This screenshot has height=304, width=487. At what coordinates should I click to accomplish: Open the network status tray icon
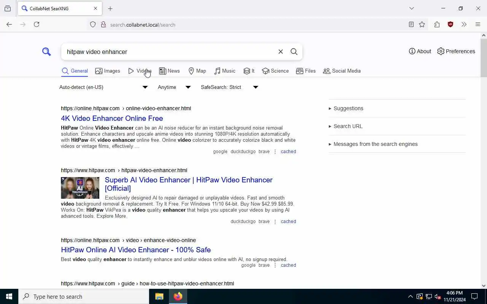pyautogui.click(x=429, y=296)
